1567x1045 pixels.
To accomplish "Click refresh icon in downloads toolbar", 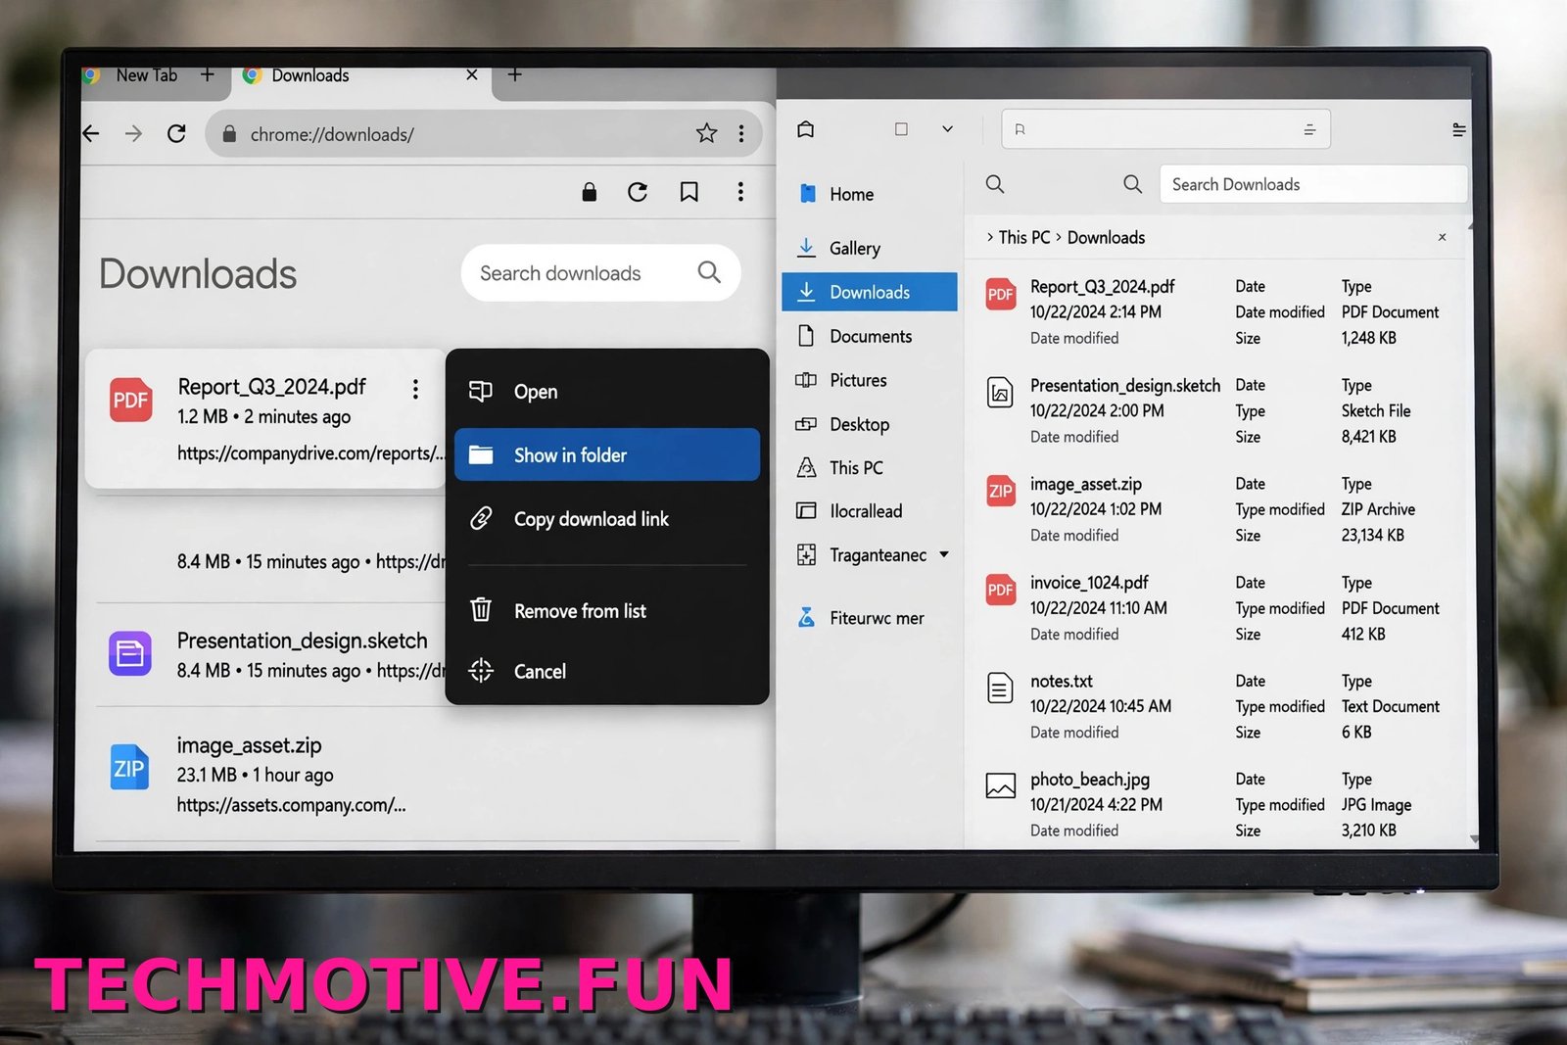I will [x=638, y=192].
